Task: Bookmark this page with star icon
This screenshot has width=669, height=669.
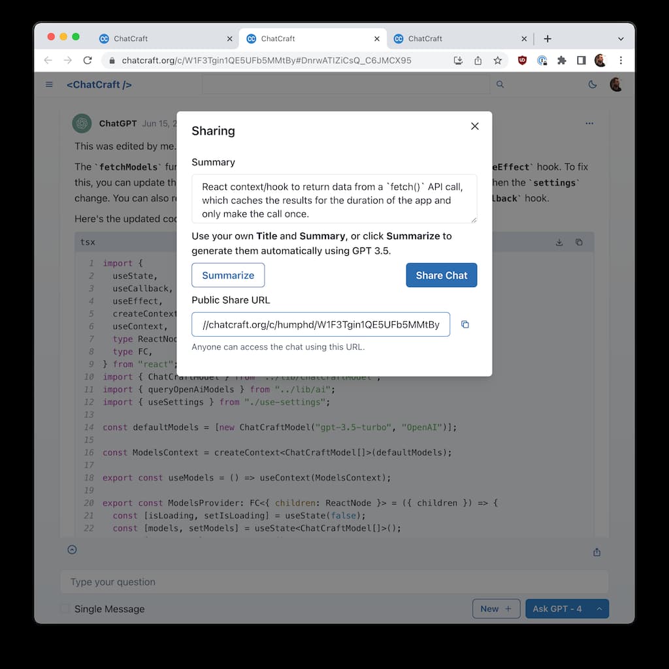Action: click(498, 61)
